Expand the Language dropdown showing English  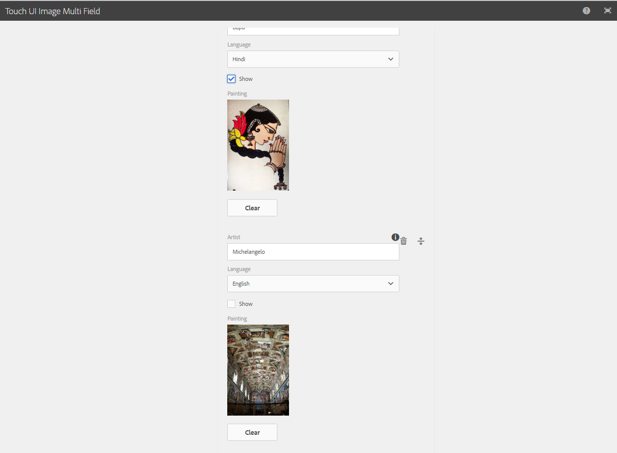point(313,284)
